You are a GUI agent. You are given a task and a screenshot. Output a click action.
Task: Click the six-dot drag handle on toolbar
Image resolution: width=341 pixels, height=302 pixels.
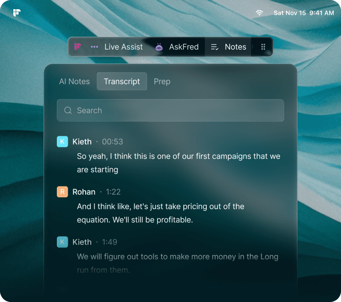(263, 47)
